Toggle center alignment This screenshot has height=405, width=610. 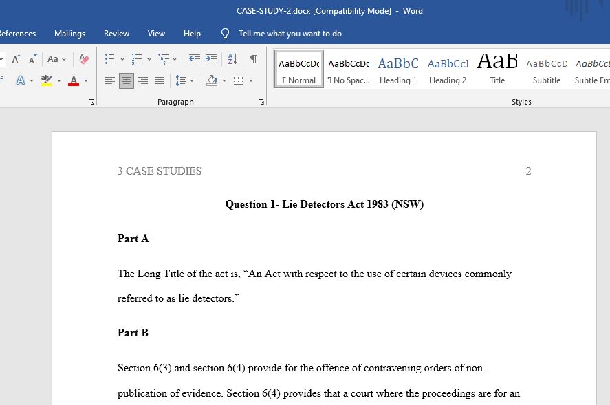pos(127,80)
